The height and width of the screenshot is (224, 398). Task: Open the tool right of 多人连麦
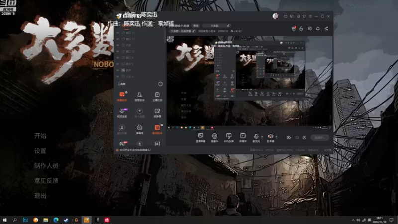tap(157, 113)
